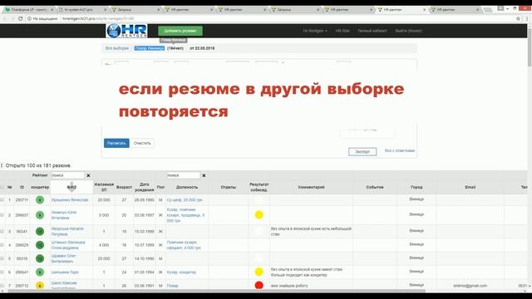Click the Город column header
The width and height of the screenshot is (532, 299).
pos(416,187)
